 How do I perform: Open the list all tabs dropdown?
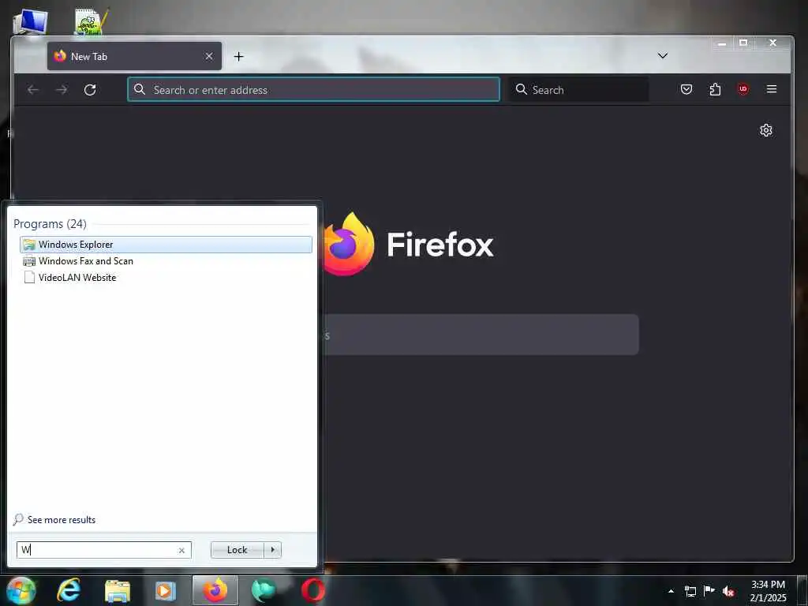click(x=663, y=56)
